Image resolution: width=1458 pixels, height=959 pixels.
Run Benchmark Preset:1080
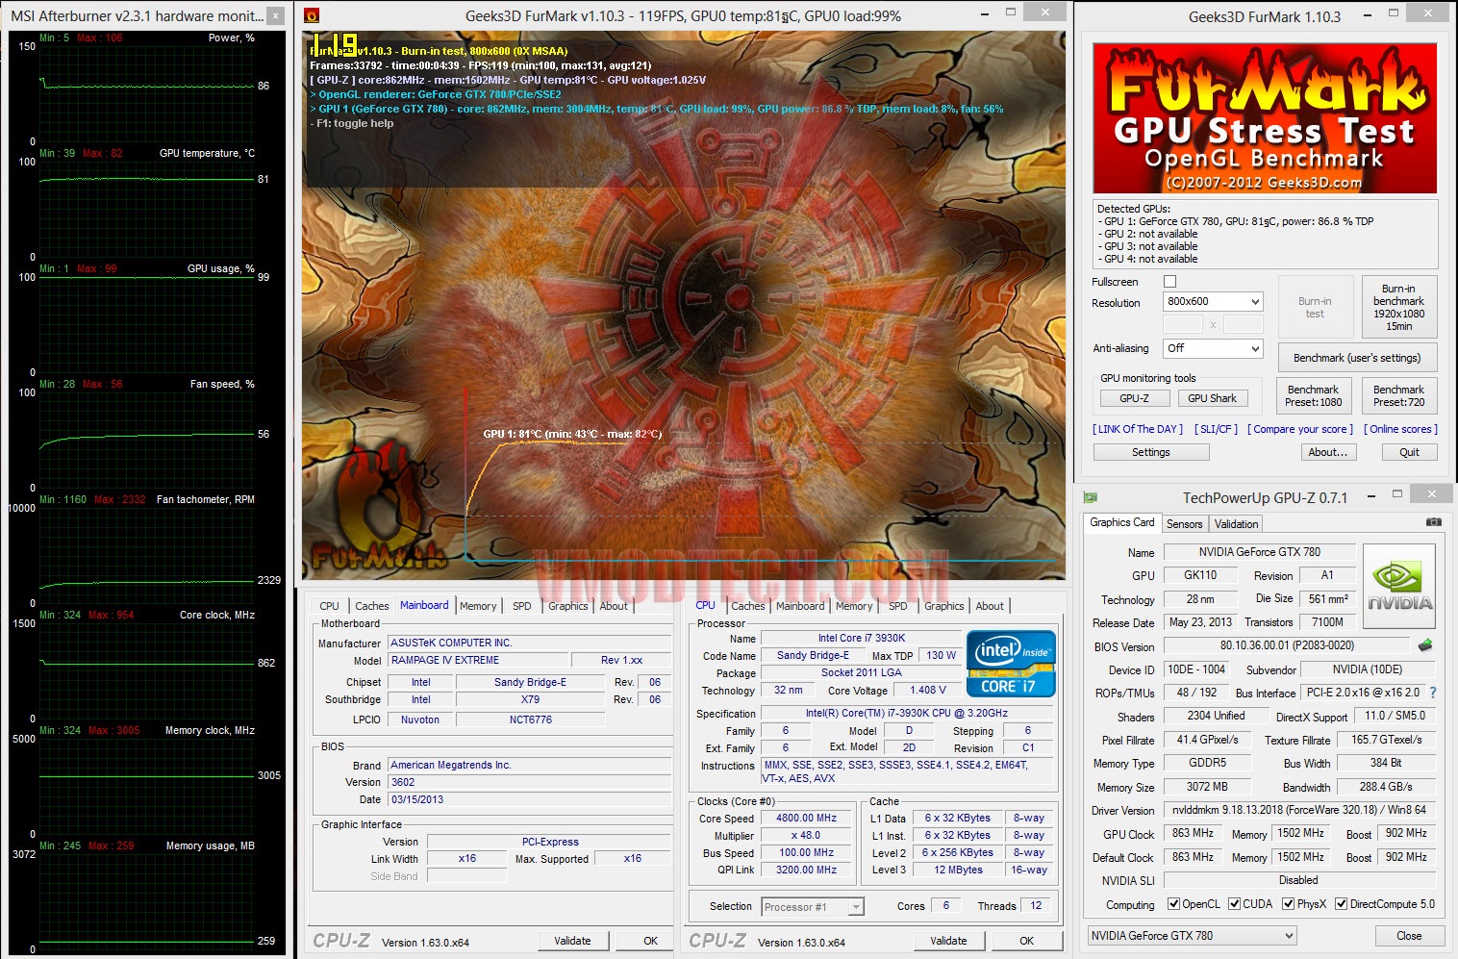(x=1314, y=395)
